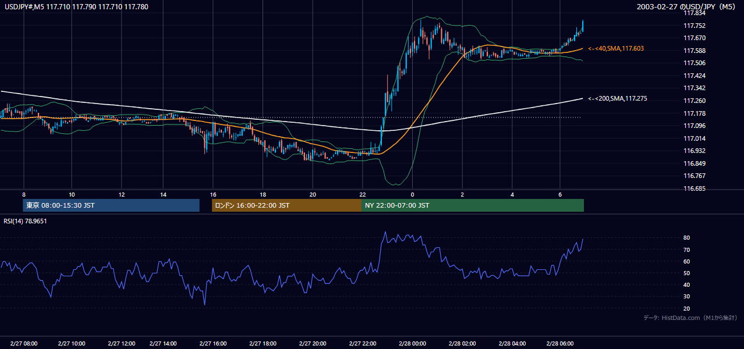Click the 2003-02-27 USD/JPY (M5) chart title
Viewport: 744px width, 349px height.
pos(686,7)
